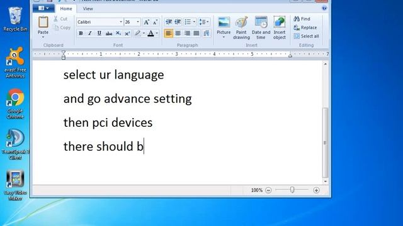Image resolution: width=403 pixels, height=226 pixels.
Task: Switch to the Home tab
Action: click(66, 9)
